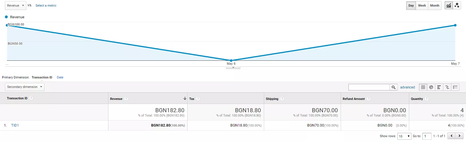
Task: Select the comparison view icon
Action: [x=447, y=87]
